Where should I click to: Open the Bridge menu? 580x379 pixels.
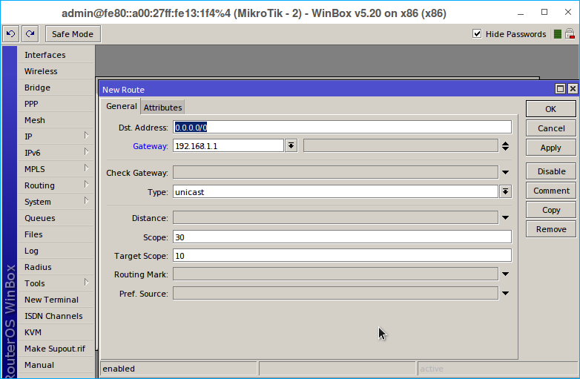(56, 88)
